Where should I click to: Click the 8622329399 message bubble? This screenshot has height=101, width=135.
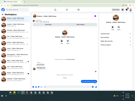[40, 65]
